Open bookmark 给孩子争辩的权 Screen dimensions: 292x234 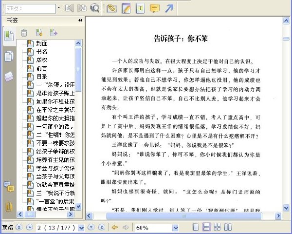[55, 151]
